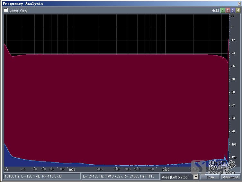Click the Scan button
Viewport: 242px width, 182px height.
(210, 177)
